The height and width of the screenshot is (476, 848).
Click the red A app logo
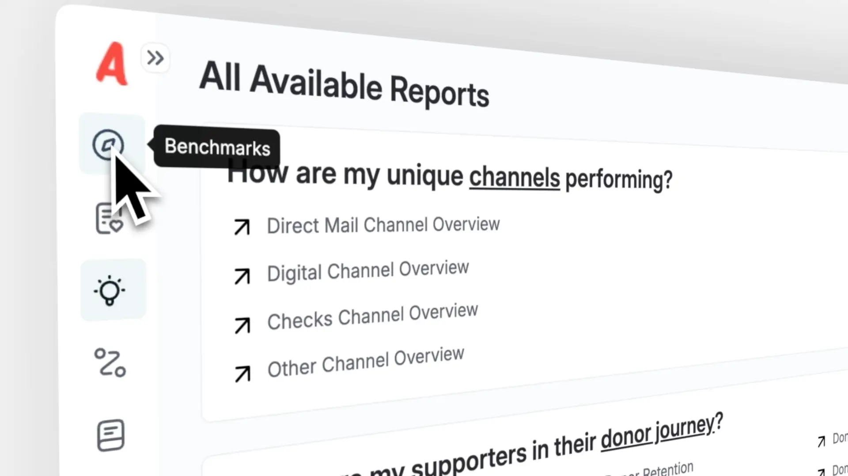coord(112,63)
